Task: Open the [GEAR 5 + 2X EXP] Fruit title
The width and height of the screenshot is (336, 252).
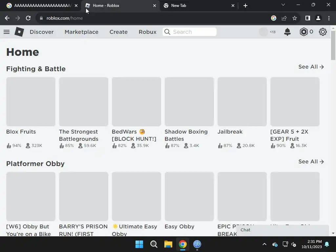Action: click(x=289, y=135)
